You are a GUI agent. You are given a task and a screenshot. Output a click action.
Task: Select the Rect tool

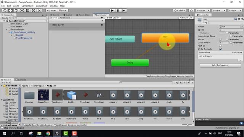coord(28,10)
